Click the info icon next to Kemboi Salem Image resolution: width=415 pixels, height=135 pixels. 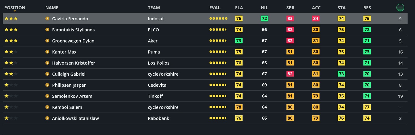[47, 107]
